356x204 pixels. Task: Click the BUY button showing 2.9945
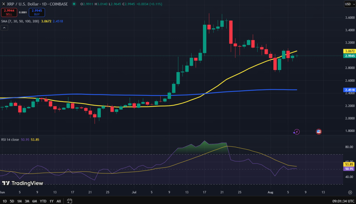[x=37, y=12]
